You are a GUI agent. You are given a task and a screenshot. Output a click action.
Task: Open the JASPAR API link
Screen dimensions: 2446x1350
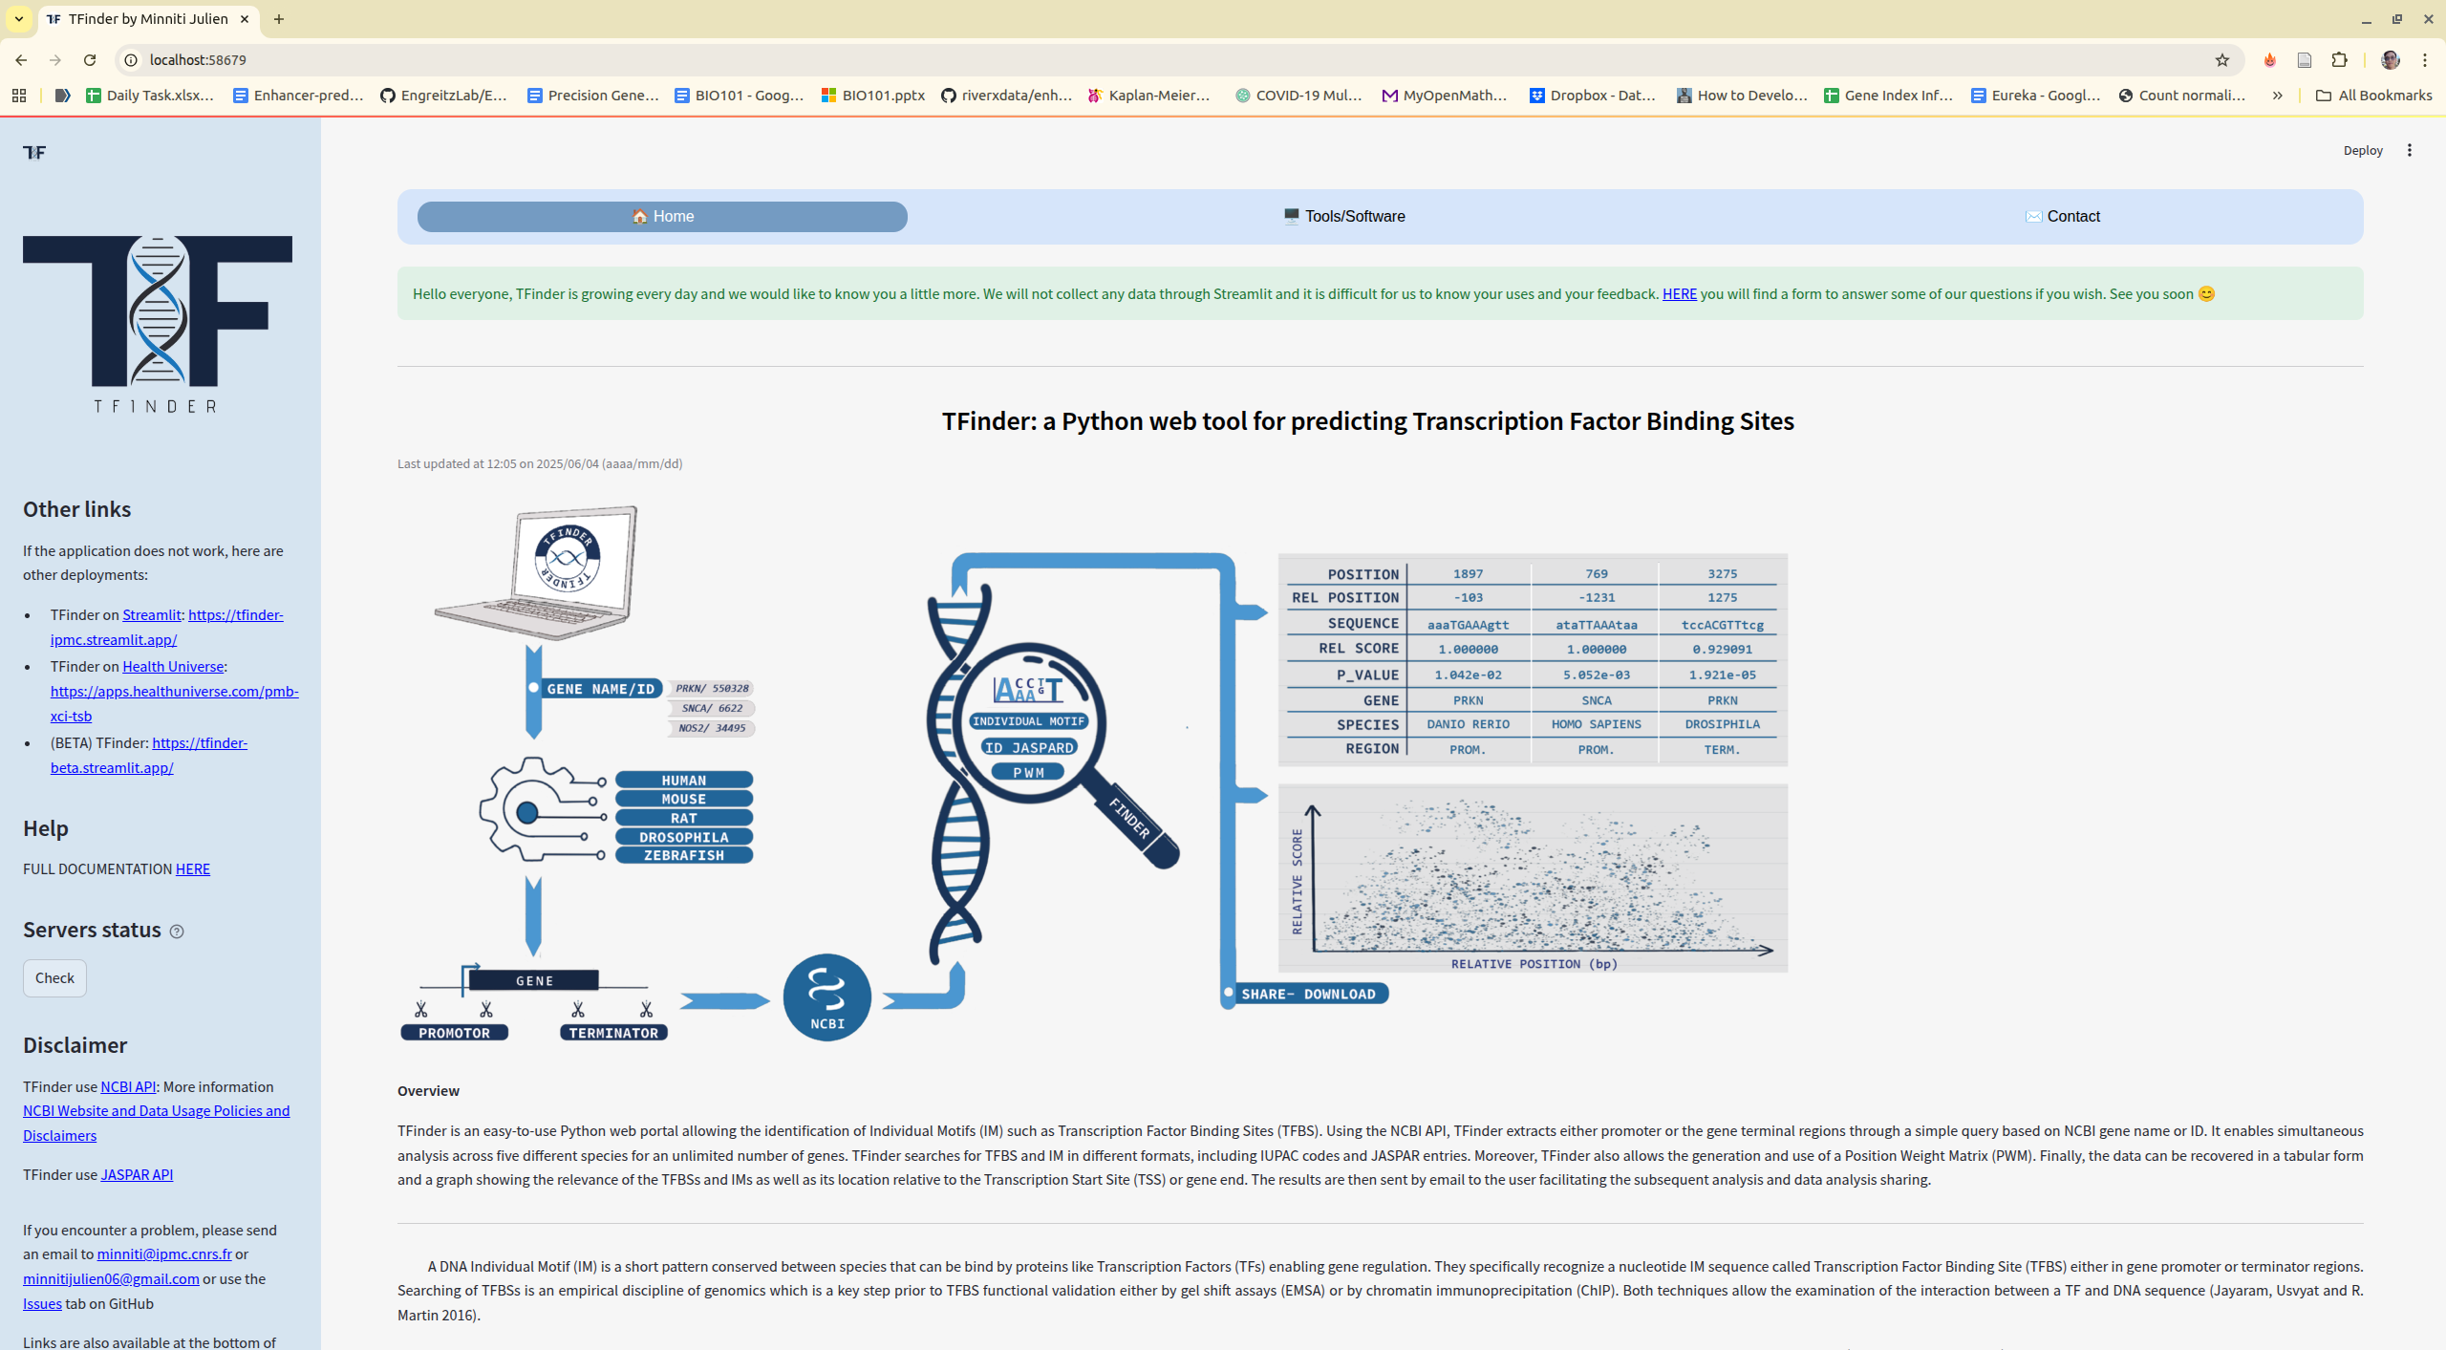click(x=137, y=1175)
